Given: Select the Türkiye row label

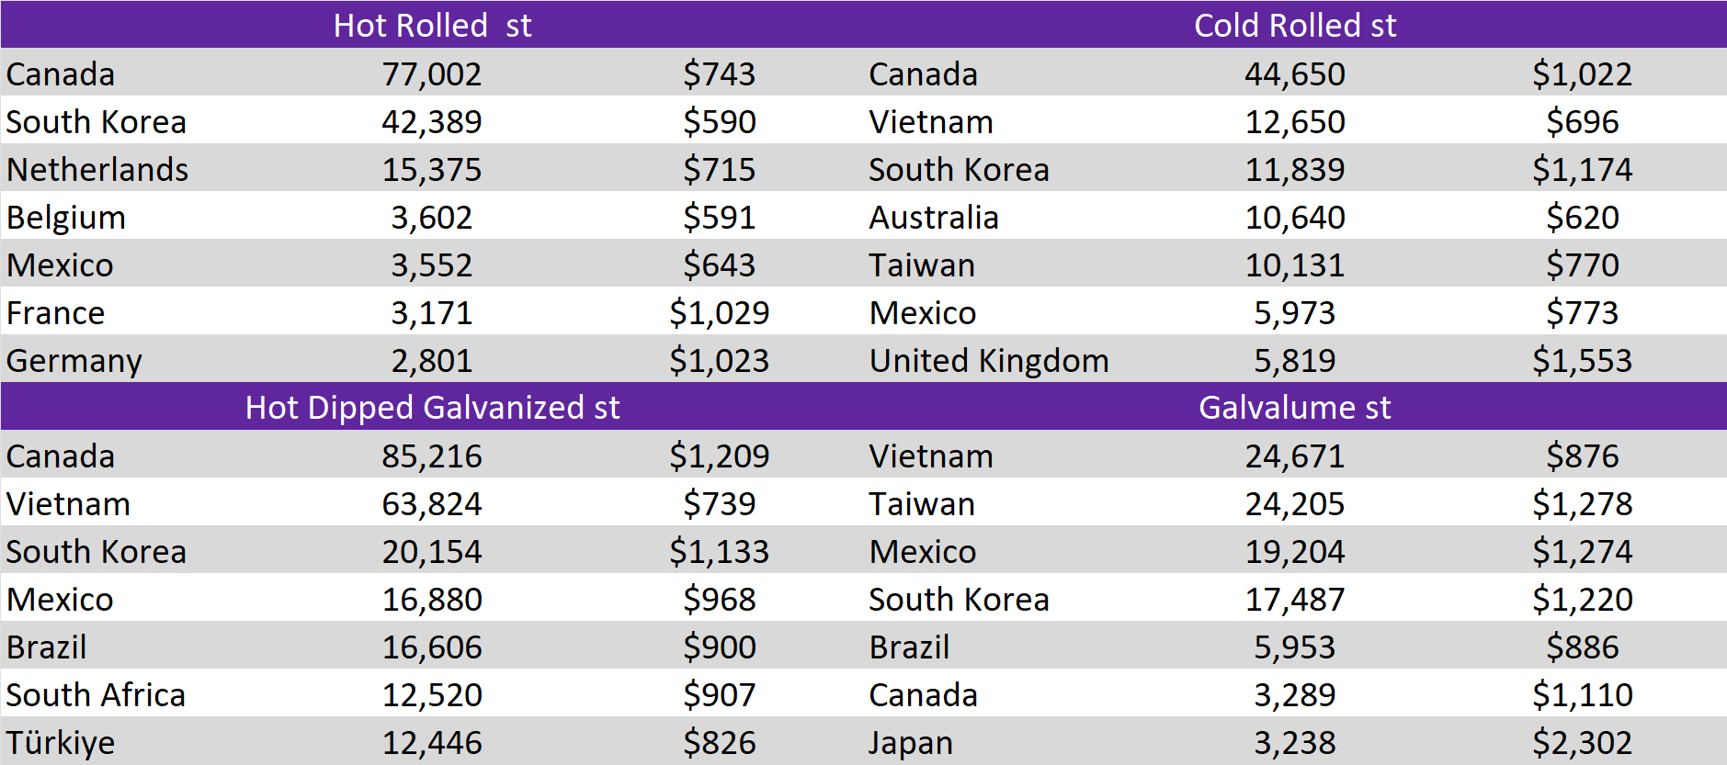Looking at the screenshot, I should pyautogui.click(x=61, y=743).
